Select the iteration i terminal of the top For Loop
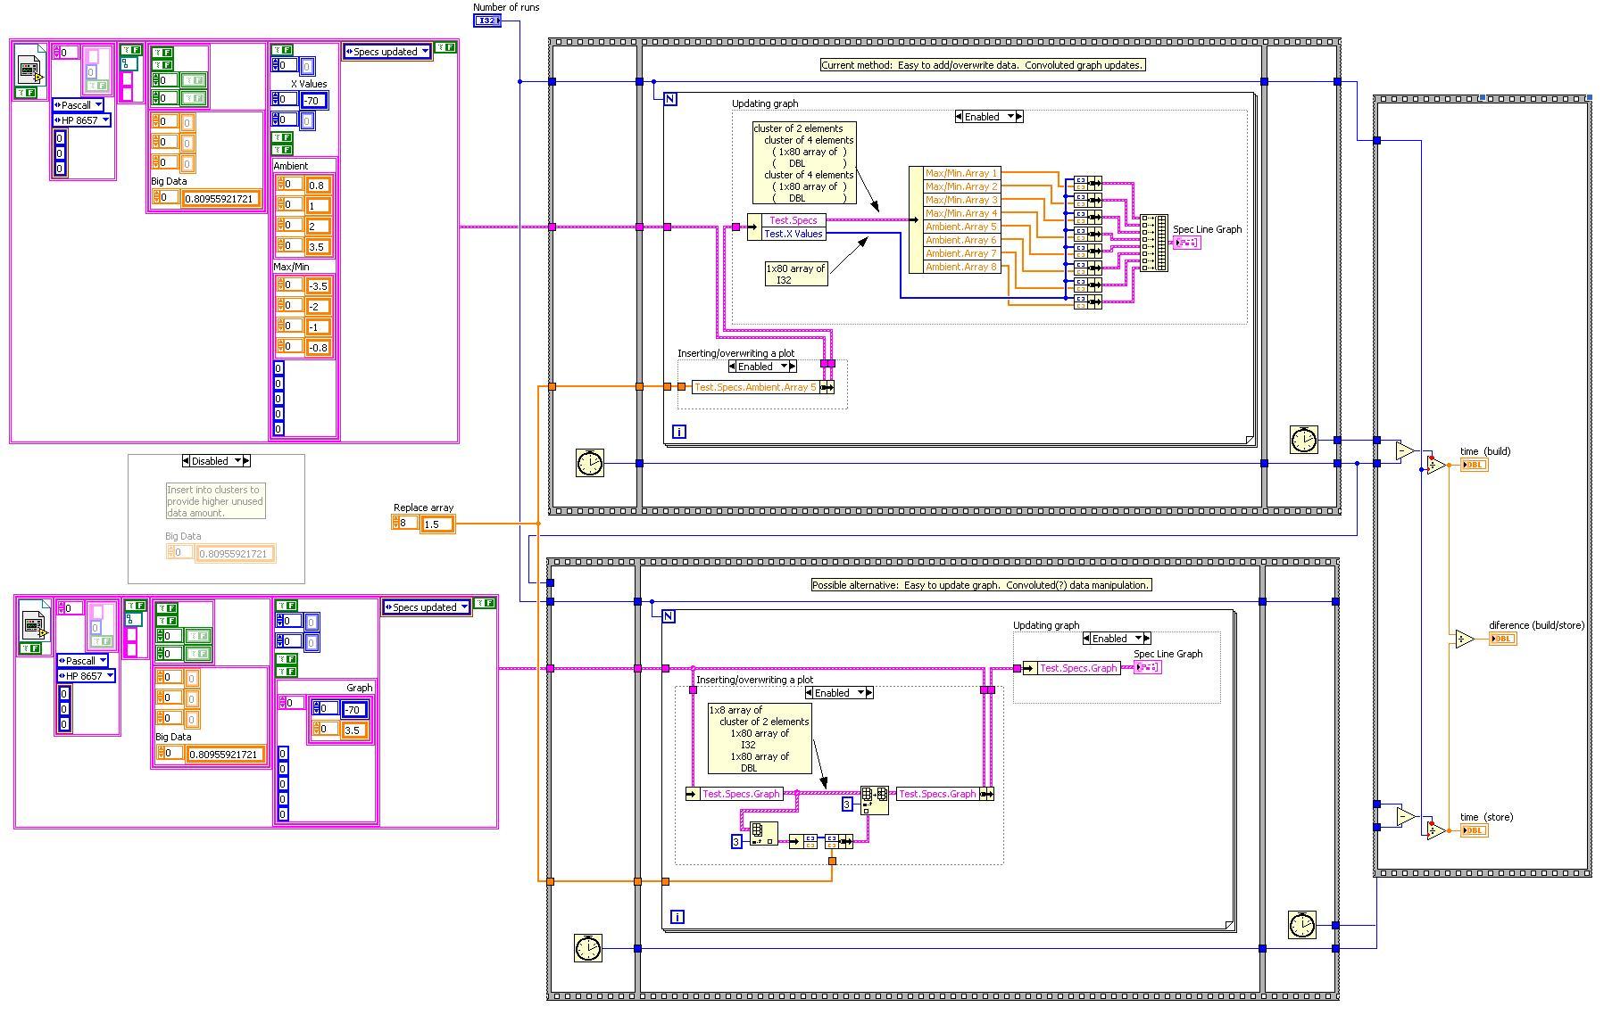 (x=679, y=432)
